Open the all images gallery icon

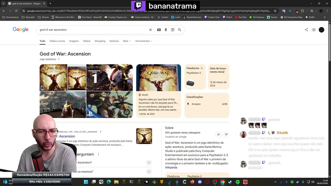click(127, 112)
